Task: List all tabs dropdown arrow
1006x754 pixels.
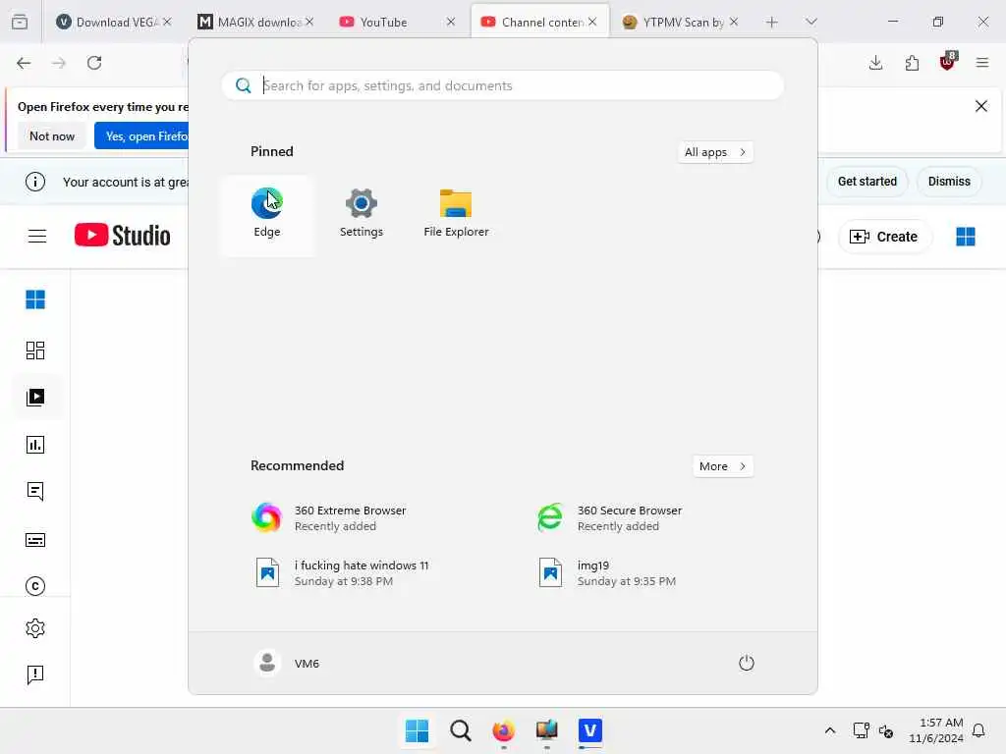Action: (810, 22)
